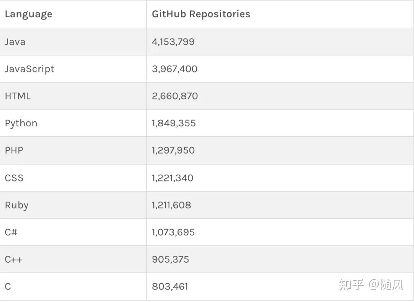The image size is (414, 302).
Task: Click the 知乎 @随风 watermark
Action: tap(371, 285)
